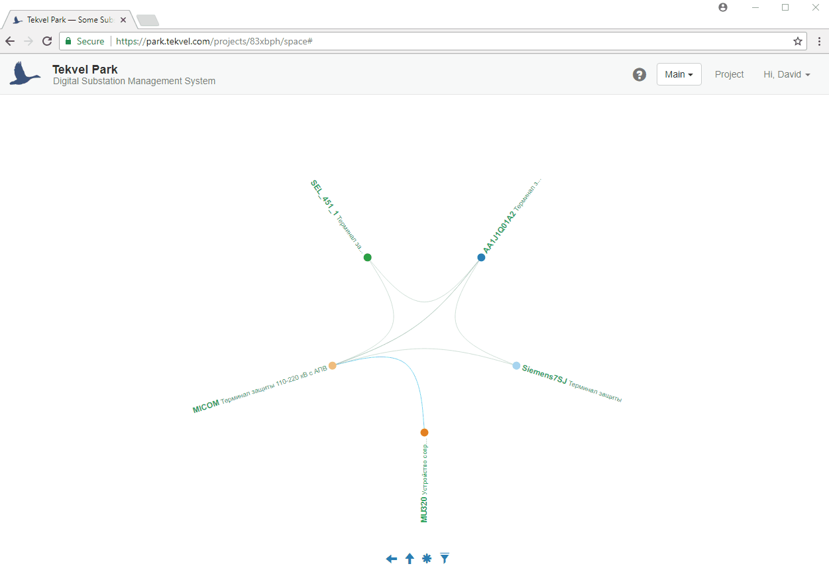Click the left arrow icon below graph
829x574 pixels.
[x=392, y=559]
